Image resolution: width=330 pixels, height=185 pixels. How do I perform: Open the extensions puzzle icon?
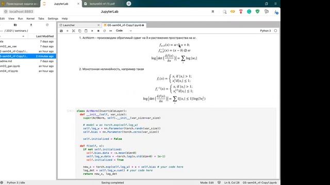tap(267, 11)
